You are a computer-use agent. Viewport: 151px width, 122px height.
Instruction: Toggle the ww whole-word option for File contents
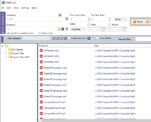tap(61, 38)
